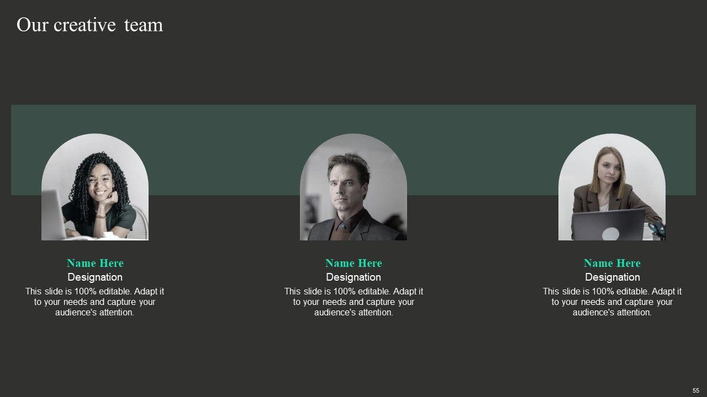Click the slide number 55

696,390
